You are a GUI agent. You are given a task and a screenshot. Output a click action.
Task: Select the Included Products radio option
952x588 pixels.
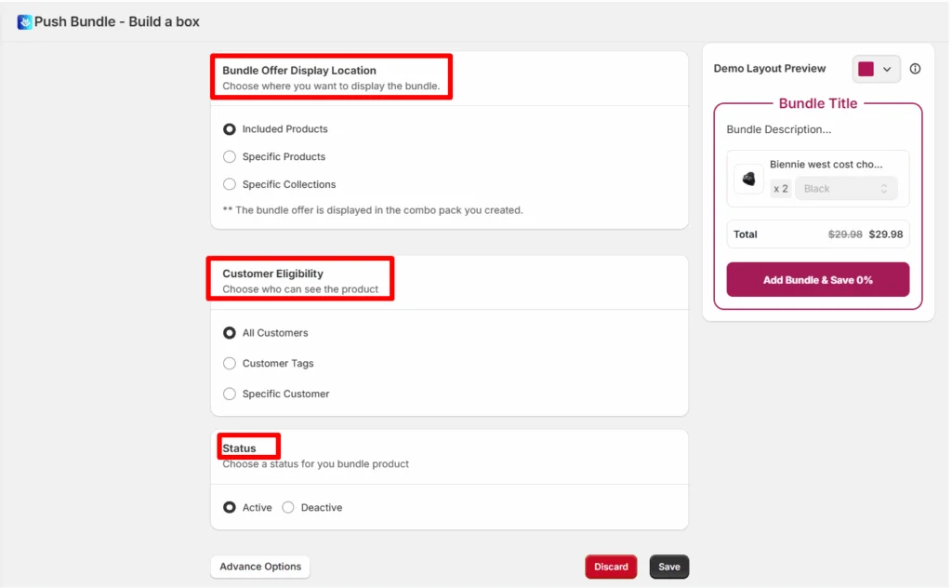229,128
